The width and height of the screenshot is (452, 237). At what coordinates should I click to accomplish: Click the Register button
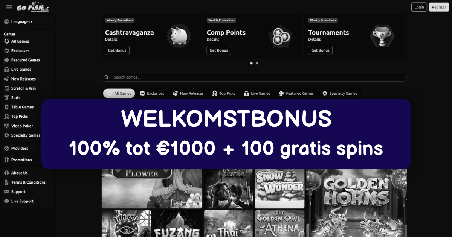pos(439,7)
